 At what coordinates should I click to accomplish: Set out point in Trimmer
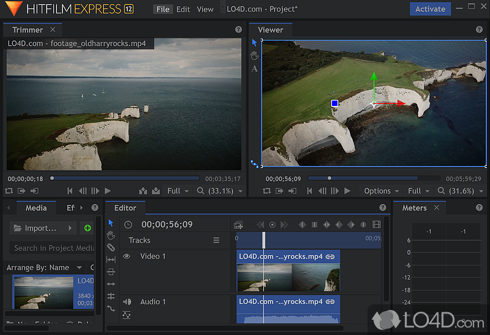tap(34, 191)
